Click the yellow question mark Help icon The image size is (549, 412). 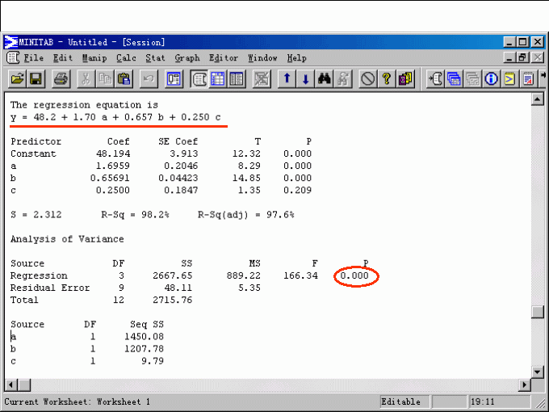tap(387, 78)
